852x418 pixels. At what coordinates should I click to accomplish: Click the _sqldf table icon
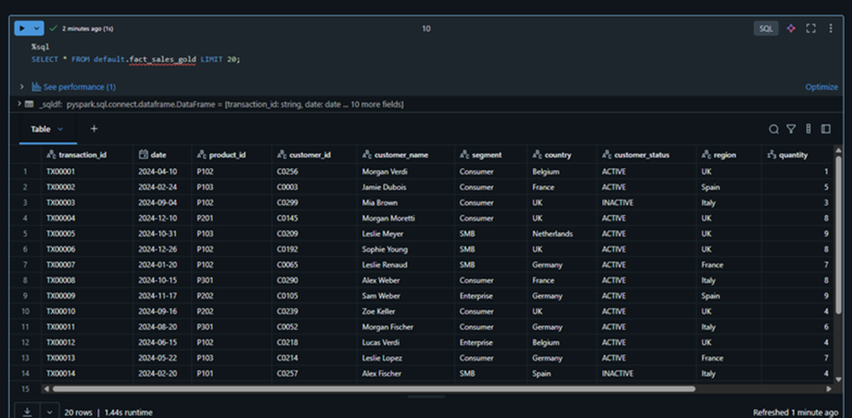coord(29,104)
